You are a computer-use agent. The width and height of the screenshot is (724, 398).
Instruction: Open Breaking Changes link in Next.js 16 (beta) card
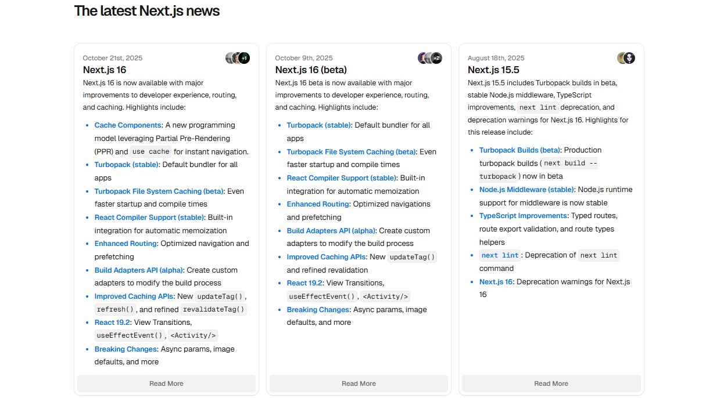[x=318, y=310]
